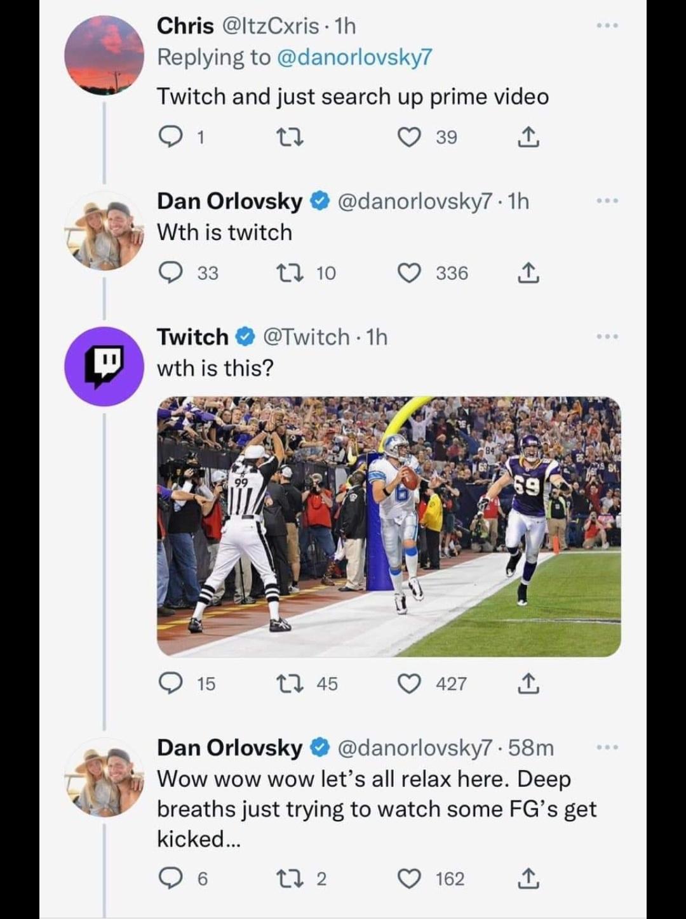Image resolution: width=686 pixels, height=919 pixels.
Task: Reply to Dan Orlovsky's 'Wth is twitch' tweet
Action: (x=170, y=273)
